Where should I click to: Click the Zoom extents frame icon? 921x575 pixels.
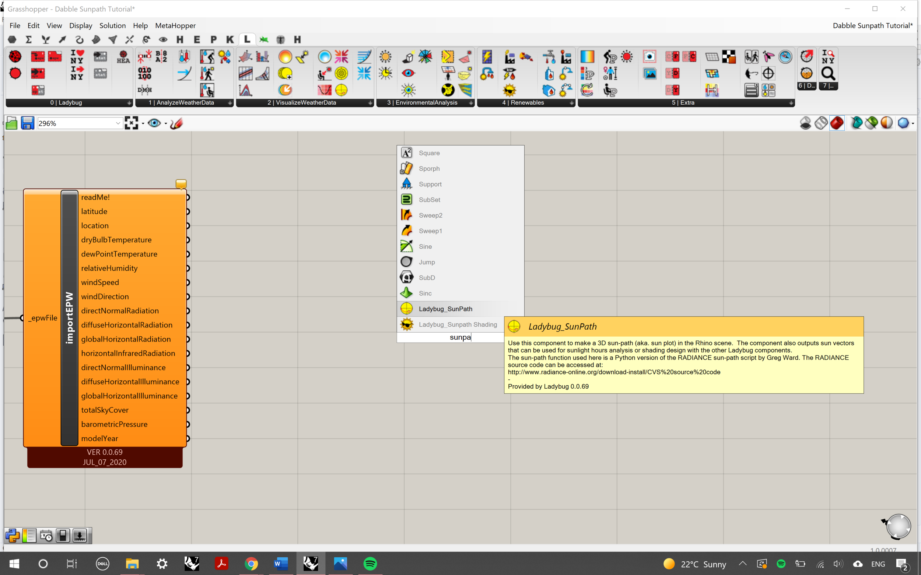click(132, 123)
